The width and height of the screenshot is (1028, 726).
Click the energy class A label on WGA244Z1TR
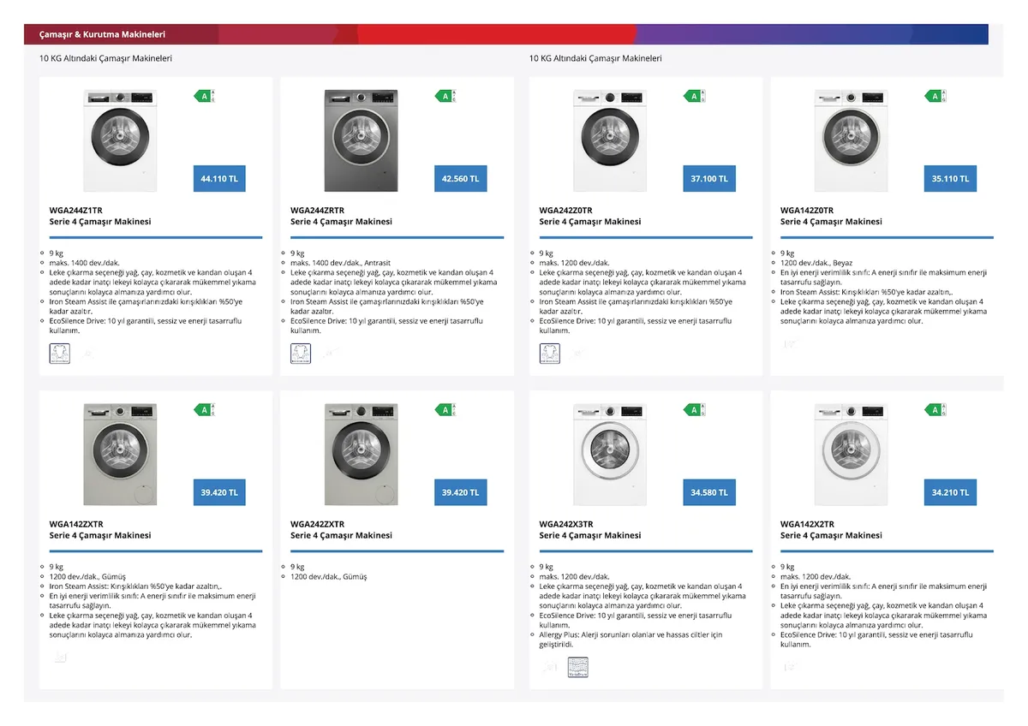tap(206, 96)
